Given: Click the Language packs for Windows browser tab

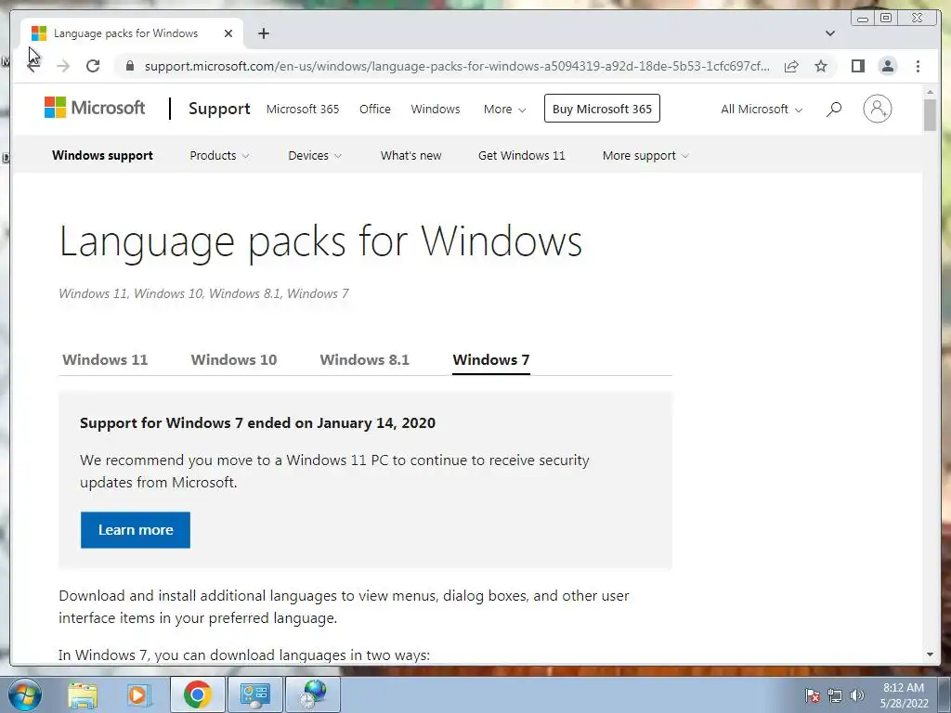Looking at the screenshot, I should tap(132, 33).
